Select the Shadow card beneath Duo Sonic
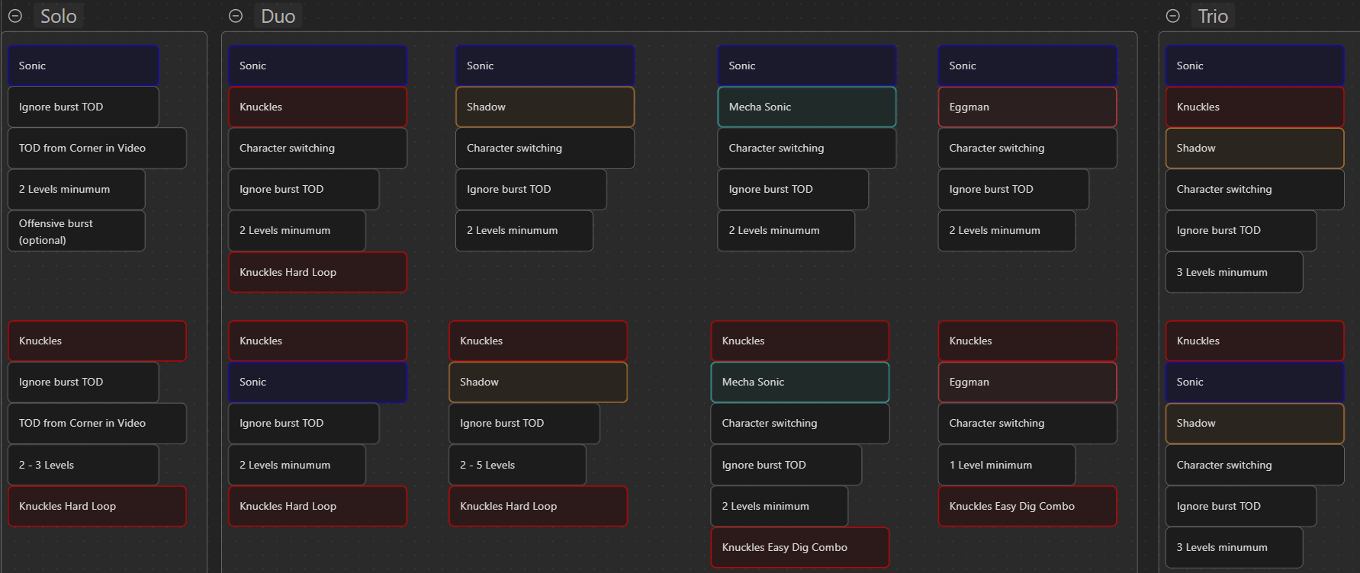The image size is (1360, 573). [545, 107]
